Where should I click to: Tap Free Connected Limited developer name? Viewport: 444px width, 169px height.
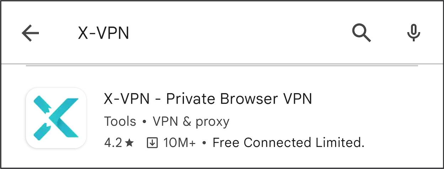click(289, 143)
